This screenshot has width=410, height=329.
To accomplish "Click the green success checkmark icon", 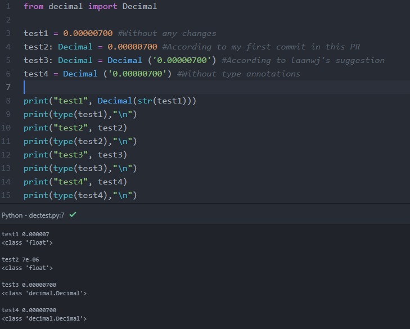I will (73, 215).
